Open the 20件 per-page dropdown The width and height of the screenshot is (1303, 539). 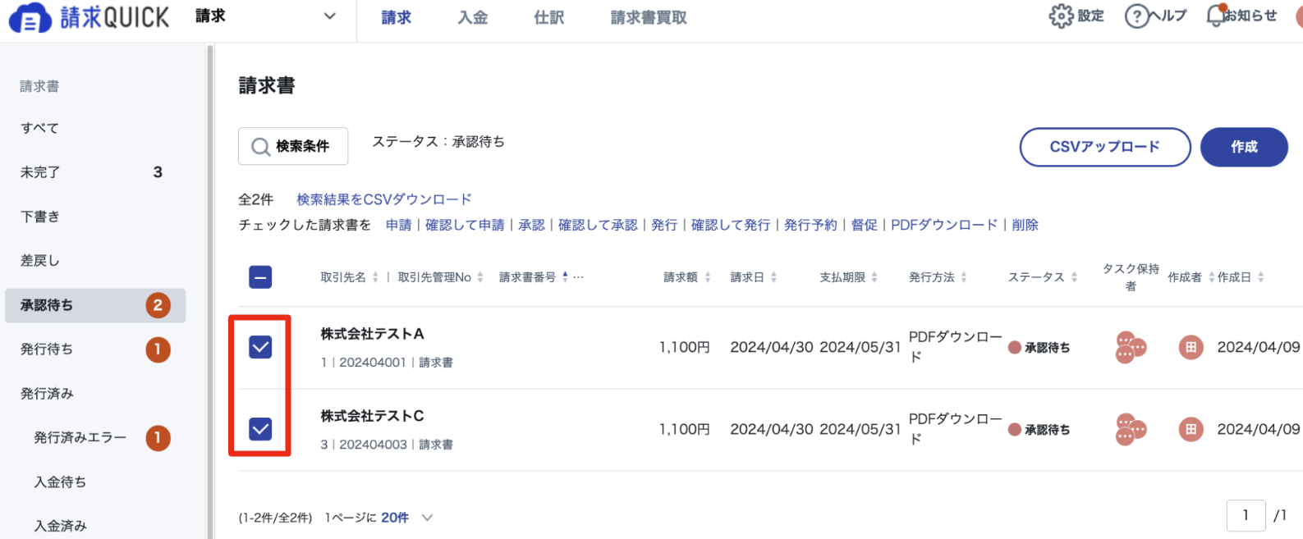tap(407, 518)
